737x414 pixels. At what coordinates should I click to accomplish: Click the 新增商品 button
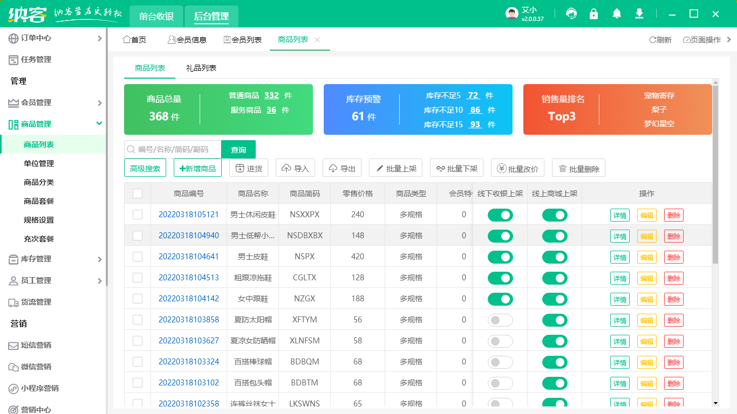197,168
